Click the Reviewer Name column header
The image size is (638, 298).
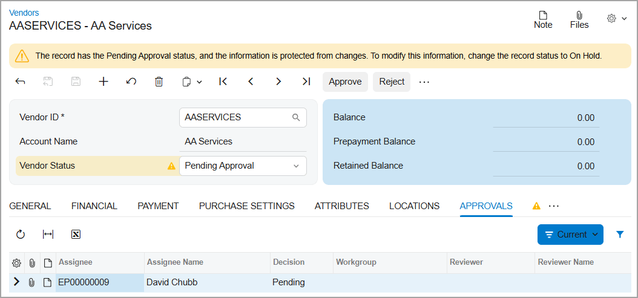[583, 262]
